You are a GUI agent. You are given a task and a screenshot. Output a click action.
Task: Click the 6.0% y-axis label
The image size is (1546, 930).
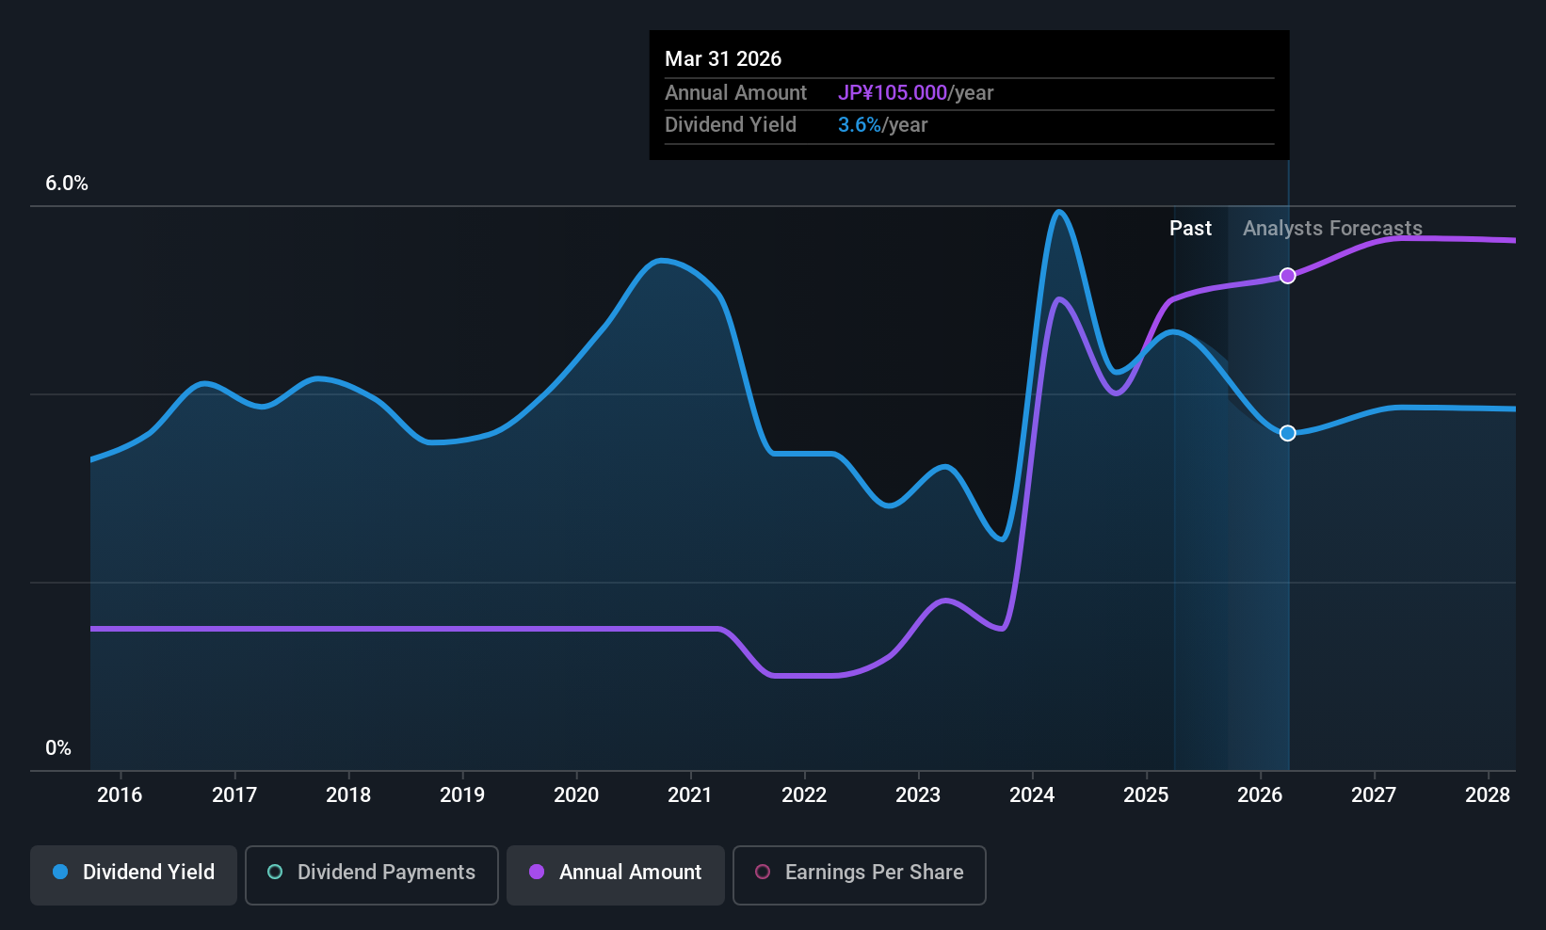pos(67,184)
